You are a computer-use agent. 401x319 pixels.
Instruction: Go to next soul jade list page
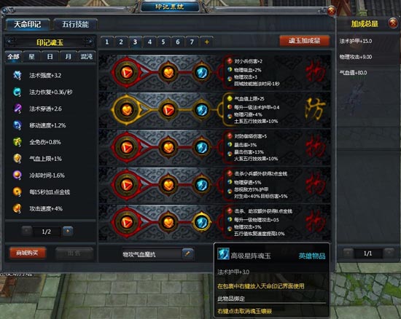[x=68, y=231]
